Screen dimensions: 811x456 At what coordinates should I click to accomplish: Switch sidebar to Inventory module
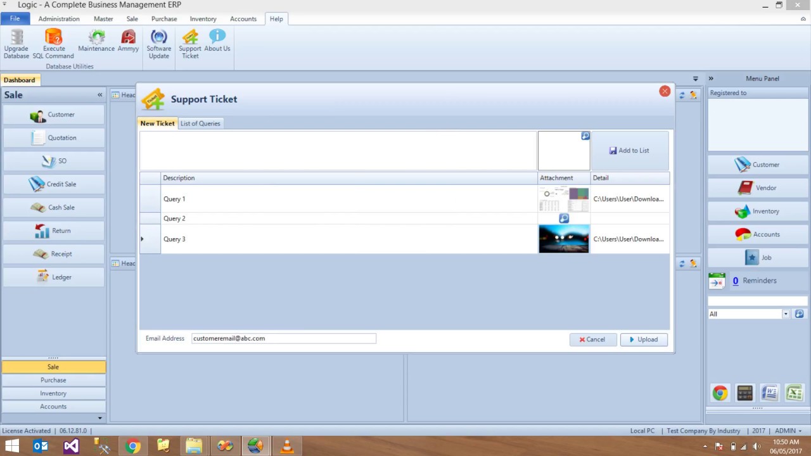53,393
